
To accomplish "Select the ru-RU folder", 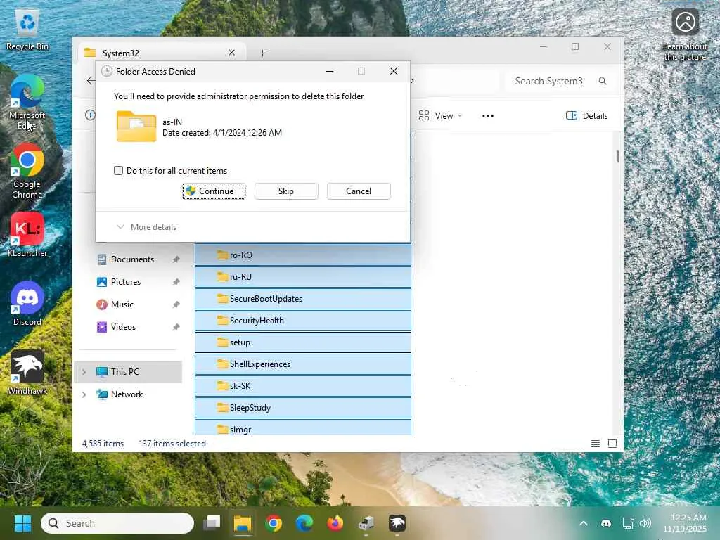I will click(x=303, y=277).
